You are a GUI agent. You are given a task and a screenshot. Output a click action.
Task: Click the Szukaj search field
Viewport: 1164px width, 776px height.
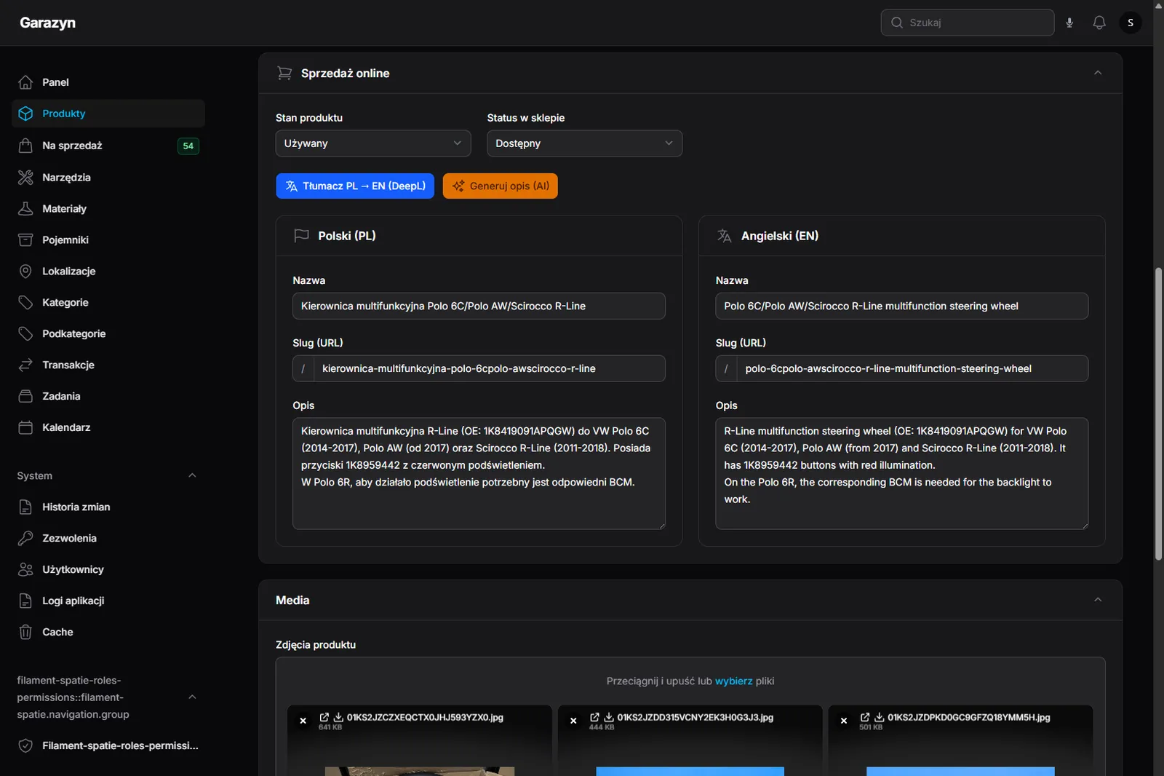tap(968, 23)
